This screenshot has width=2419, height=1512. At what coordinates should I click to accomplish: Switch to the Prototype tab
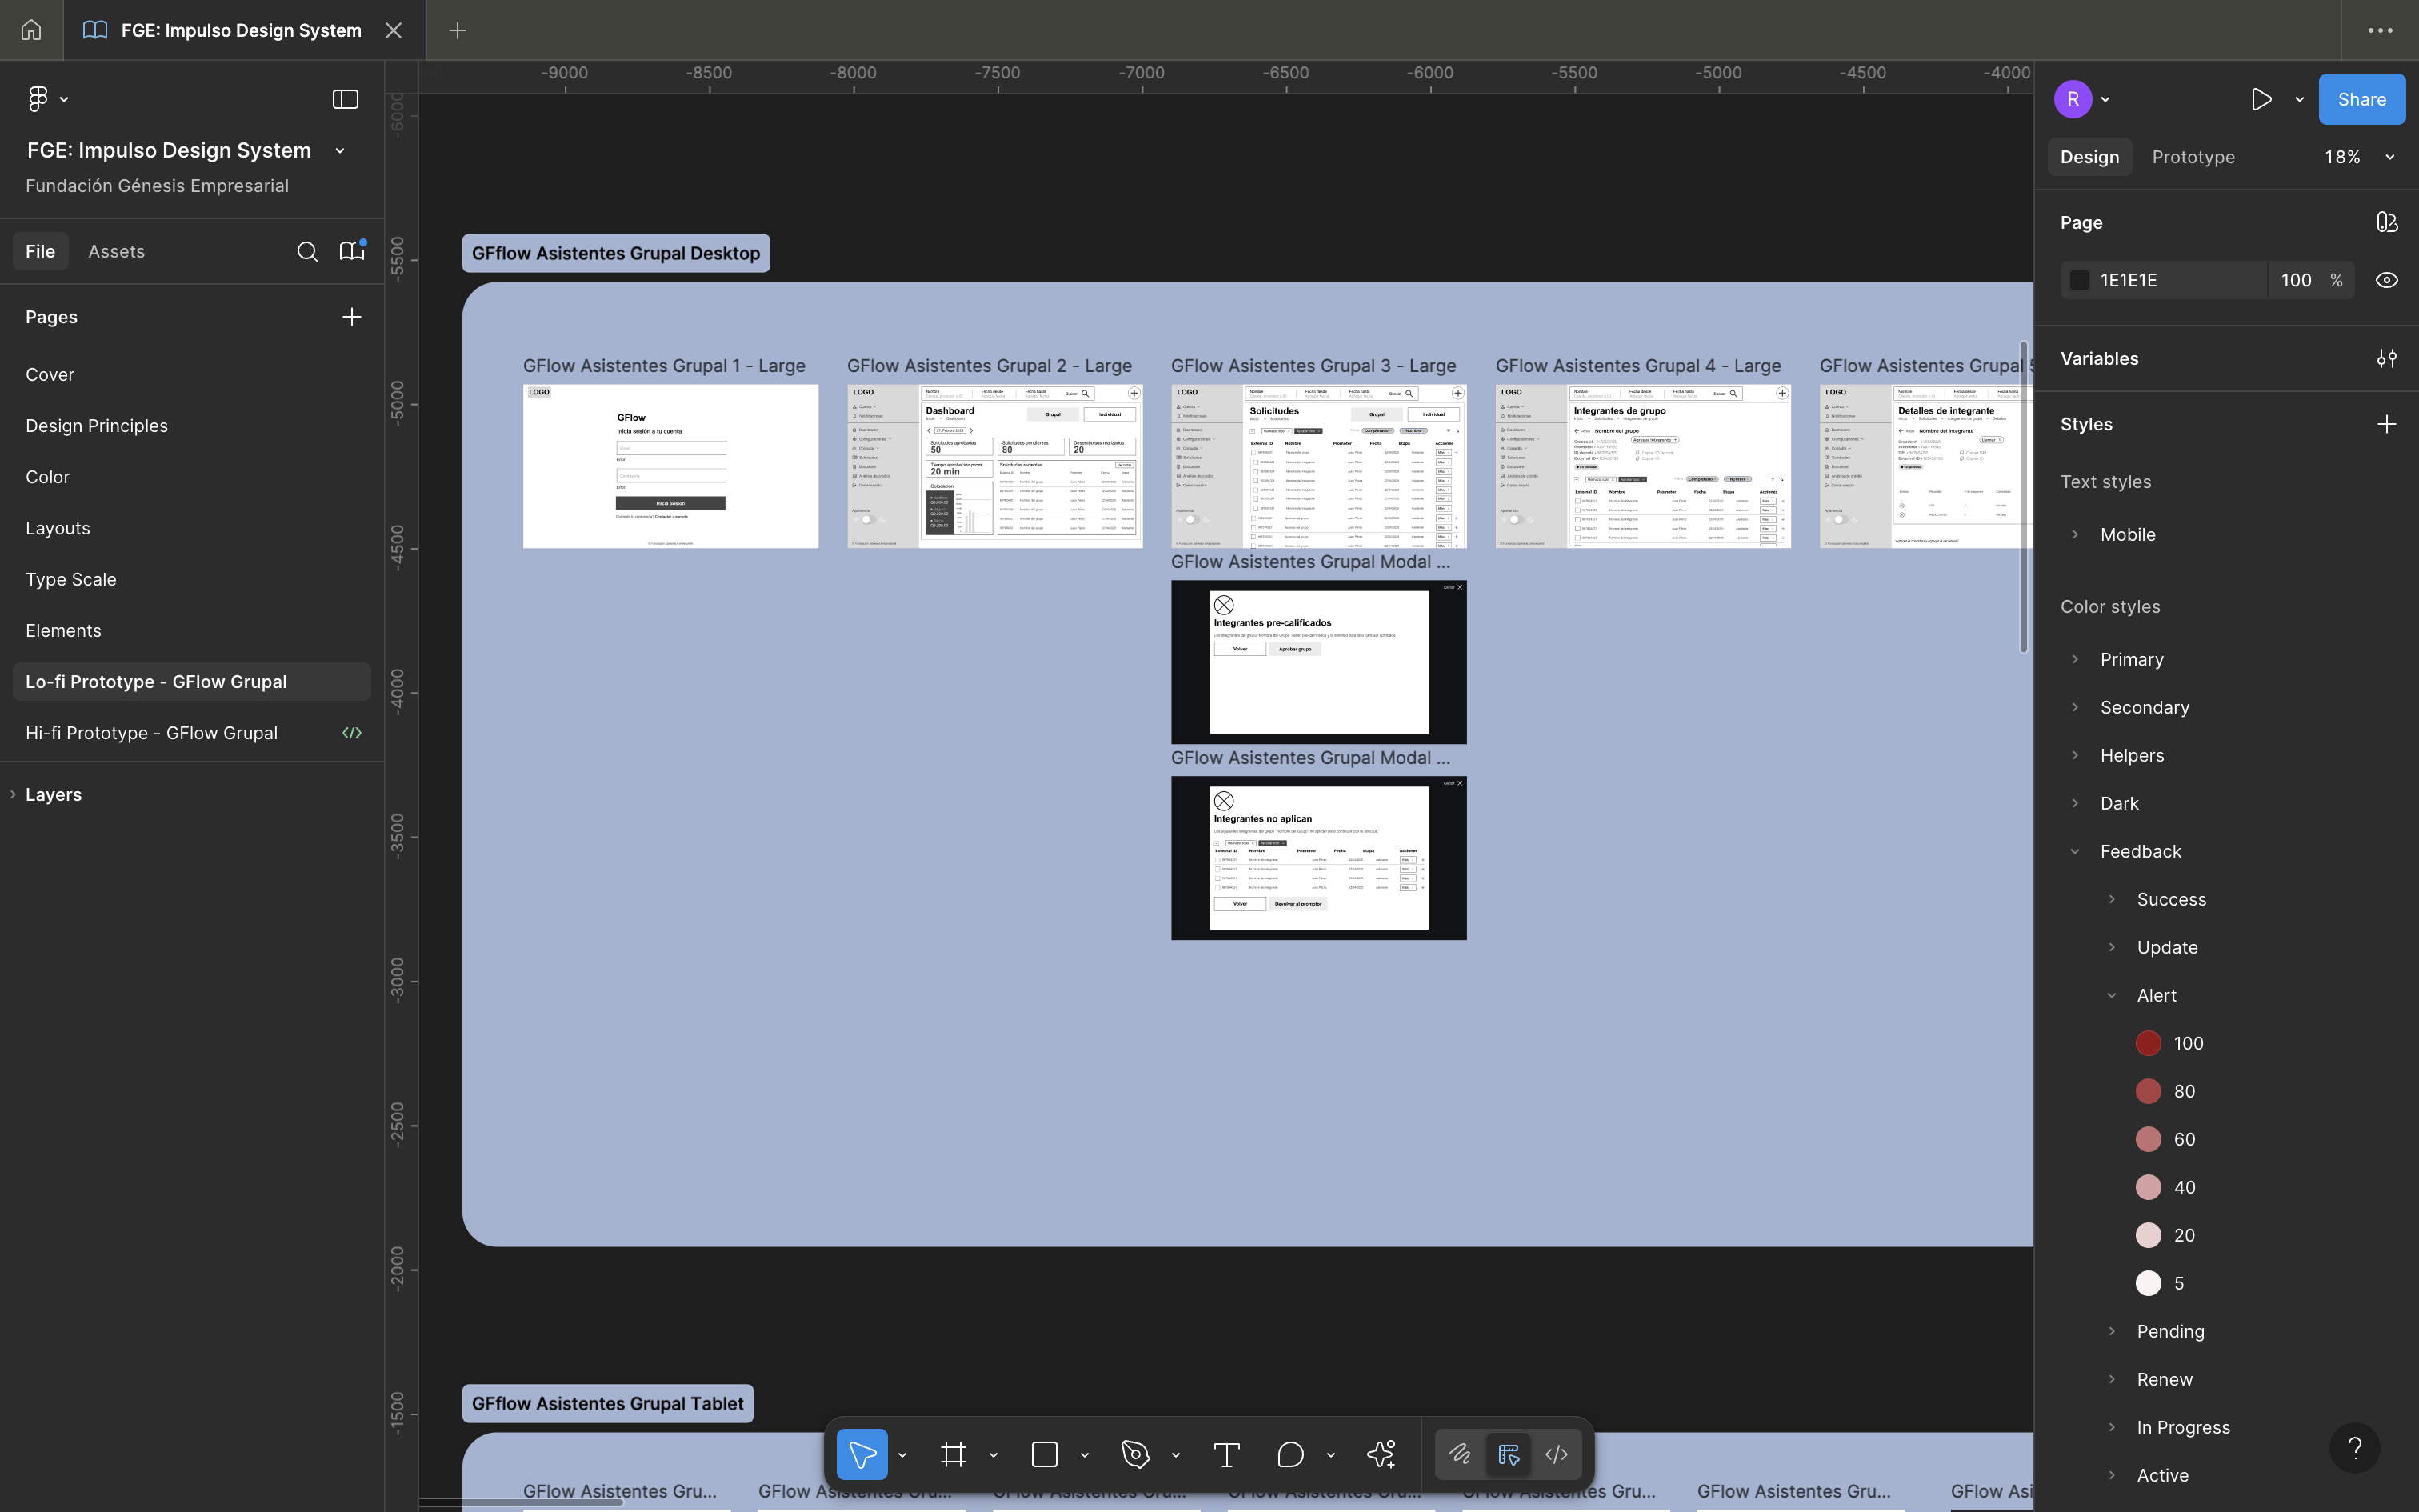[2193, 157]
